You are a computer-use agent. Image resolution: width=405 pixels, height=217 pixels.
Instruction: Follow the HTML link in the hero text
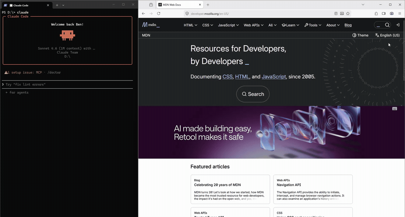242,77
